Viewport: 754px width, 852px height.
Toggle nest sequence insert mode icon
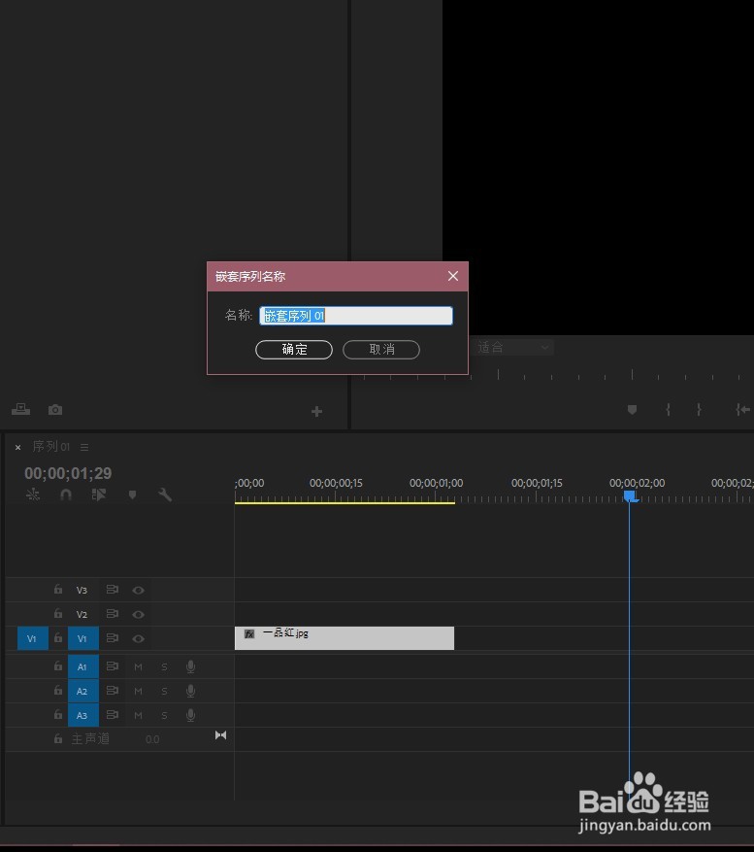(33, 494)
